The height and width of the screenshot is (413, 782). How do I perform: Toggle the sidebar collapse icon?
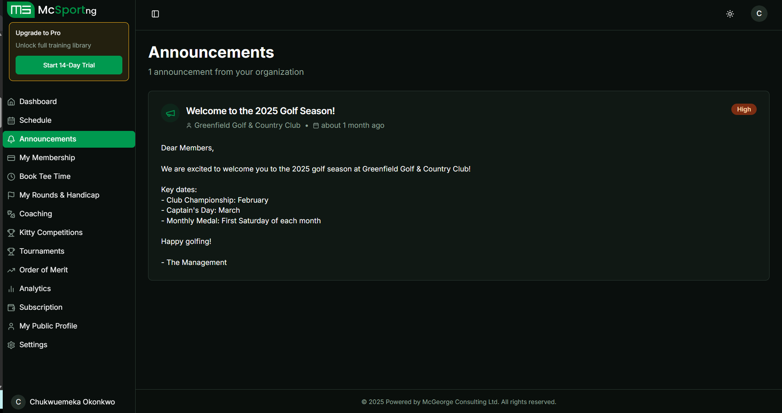point(155,14)
